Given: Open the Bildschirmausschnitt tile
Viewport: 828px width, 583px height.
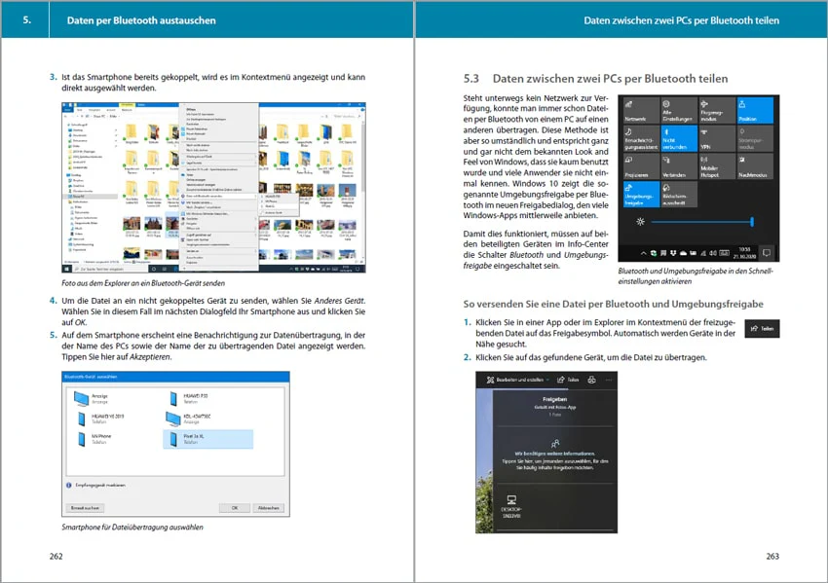Looking at the screenshot, I should click(679, 194).
